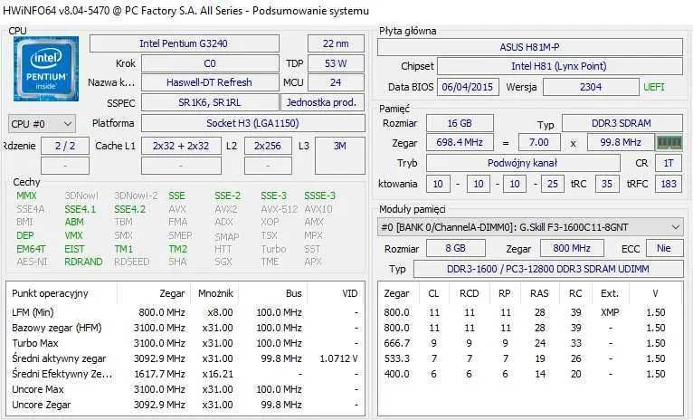
Task: Click the 22 nm process field
Action: point(336,43)
